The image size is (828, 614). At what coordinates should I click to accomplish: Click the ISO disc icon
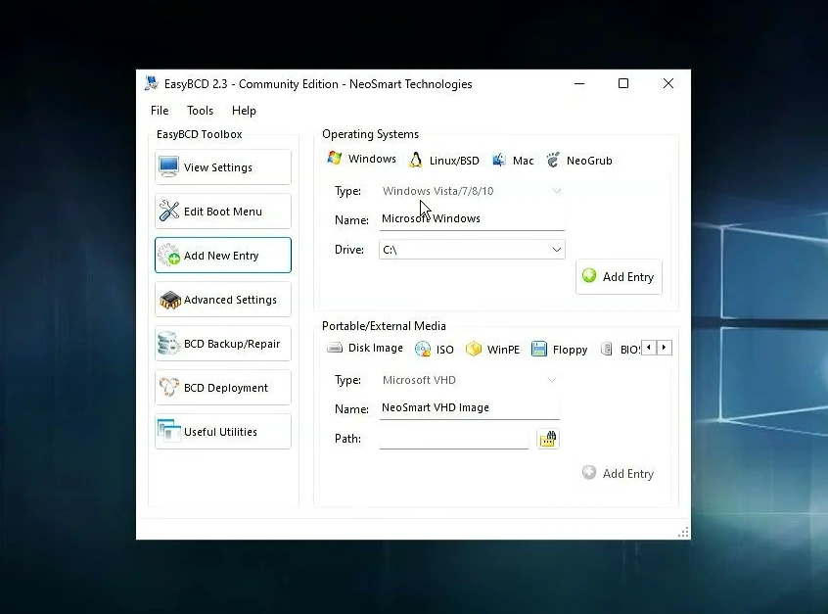[x=423, y=349]
